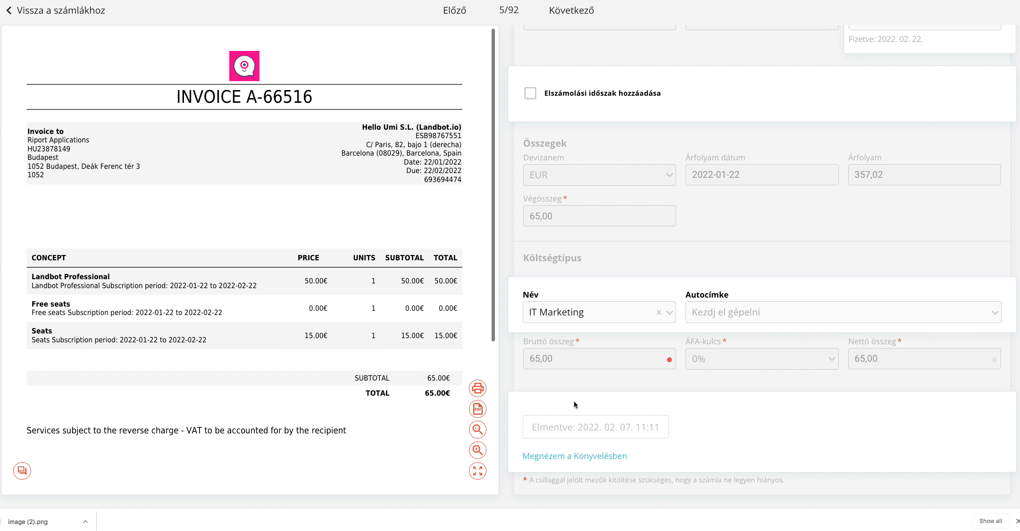Go to Előző invoice
1020x531 pixels.
click(454, 10)
